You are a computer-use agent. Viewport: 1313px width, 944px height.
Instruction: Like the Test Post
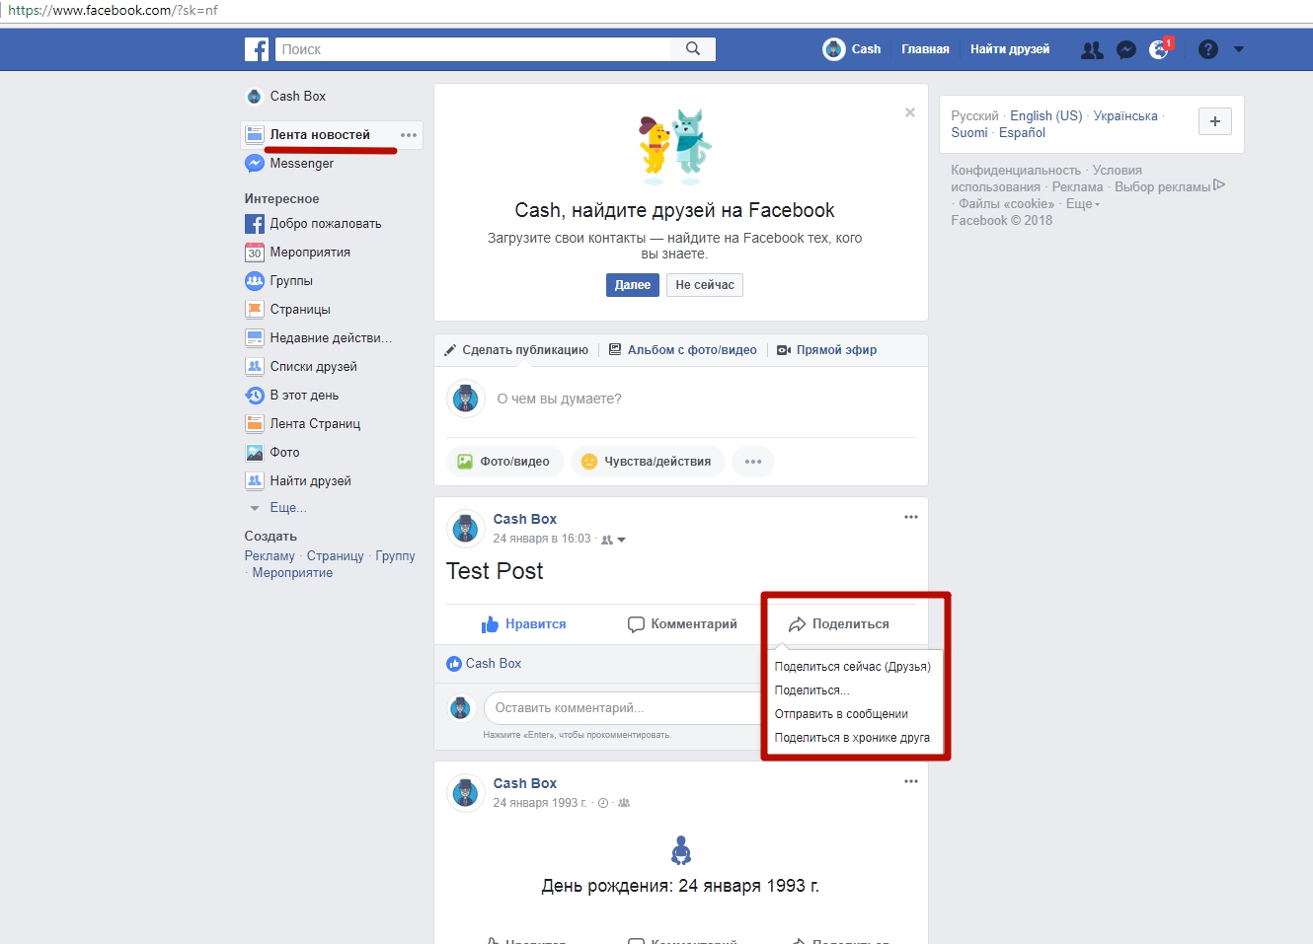point(524,624)
